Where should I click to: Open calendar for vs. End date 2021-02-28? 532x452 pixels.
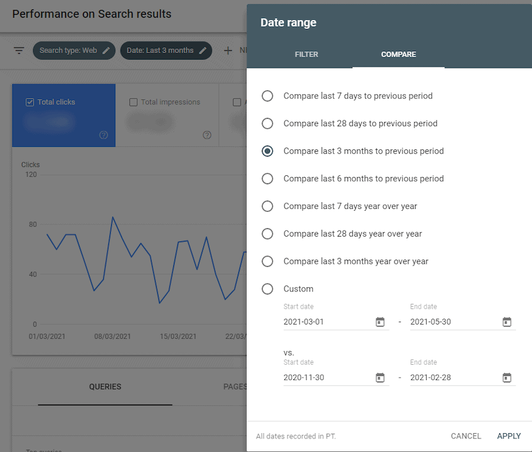click(x=507, y=378)
